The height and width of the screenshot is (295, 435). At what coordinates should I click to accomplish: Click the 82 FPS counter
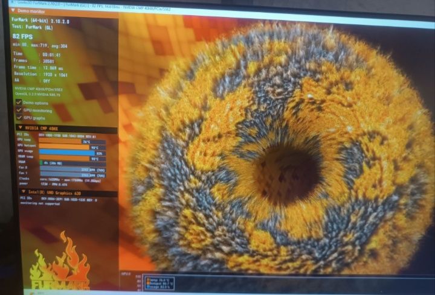coord(22,37)
